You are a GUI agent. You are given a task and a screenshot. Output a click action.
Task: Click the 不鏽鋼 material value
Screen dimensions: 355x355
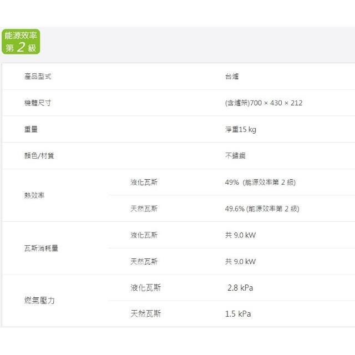click(235, 156)
